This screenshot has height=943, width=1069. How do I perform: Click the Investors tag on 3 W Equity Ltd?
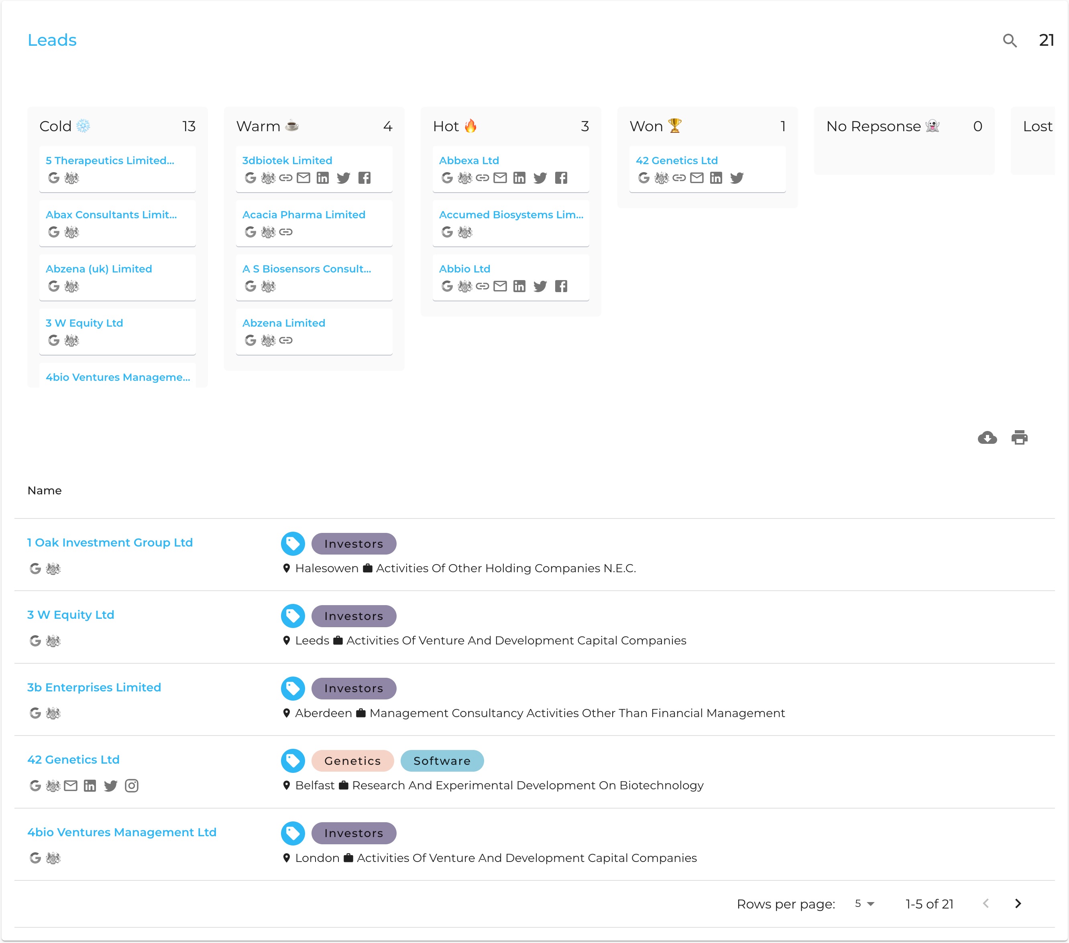point(353,616)
